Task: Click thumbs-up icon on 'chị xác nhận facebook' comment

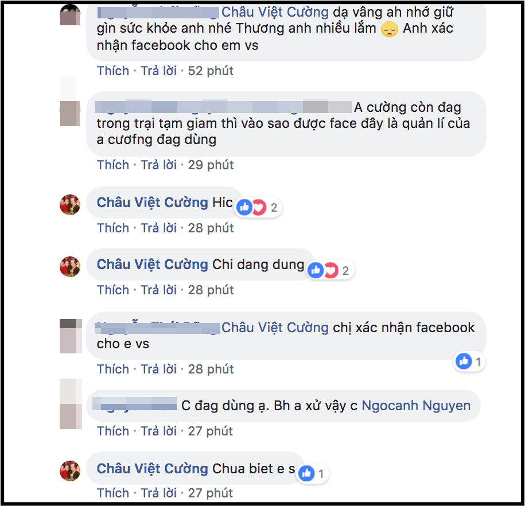Action: (464, 361)
